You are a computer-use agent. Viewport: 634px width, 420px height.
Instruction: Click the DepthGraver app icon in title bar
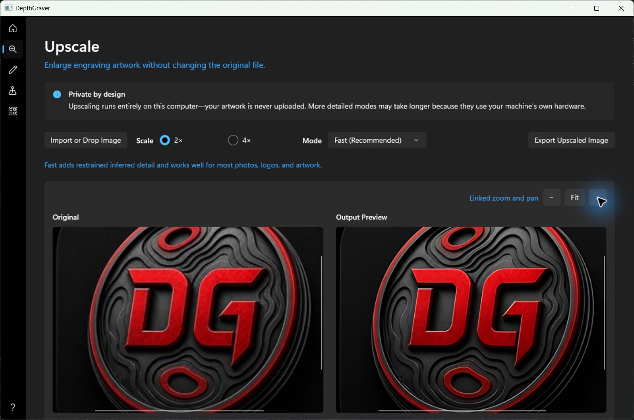click(8, 8)
